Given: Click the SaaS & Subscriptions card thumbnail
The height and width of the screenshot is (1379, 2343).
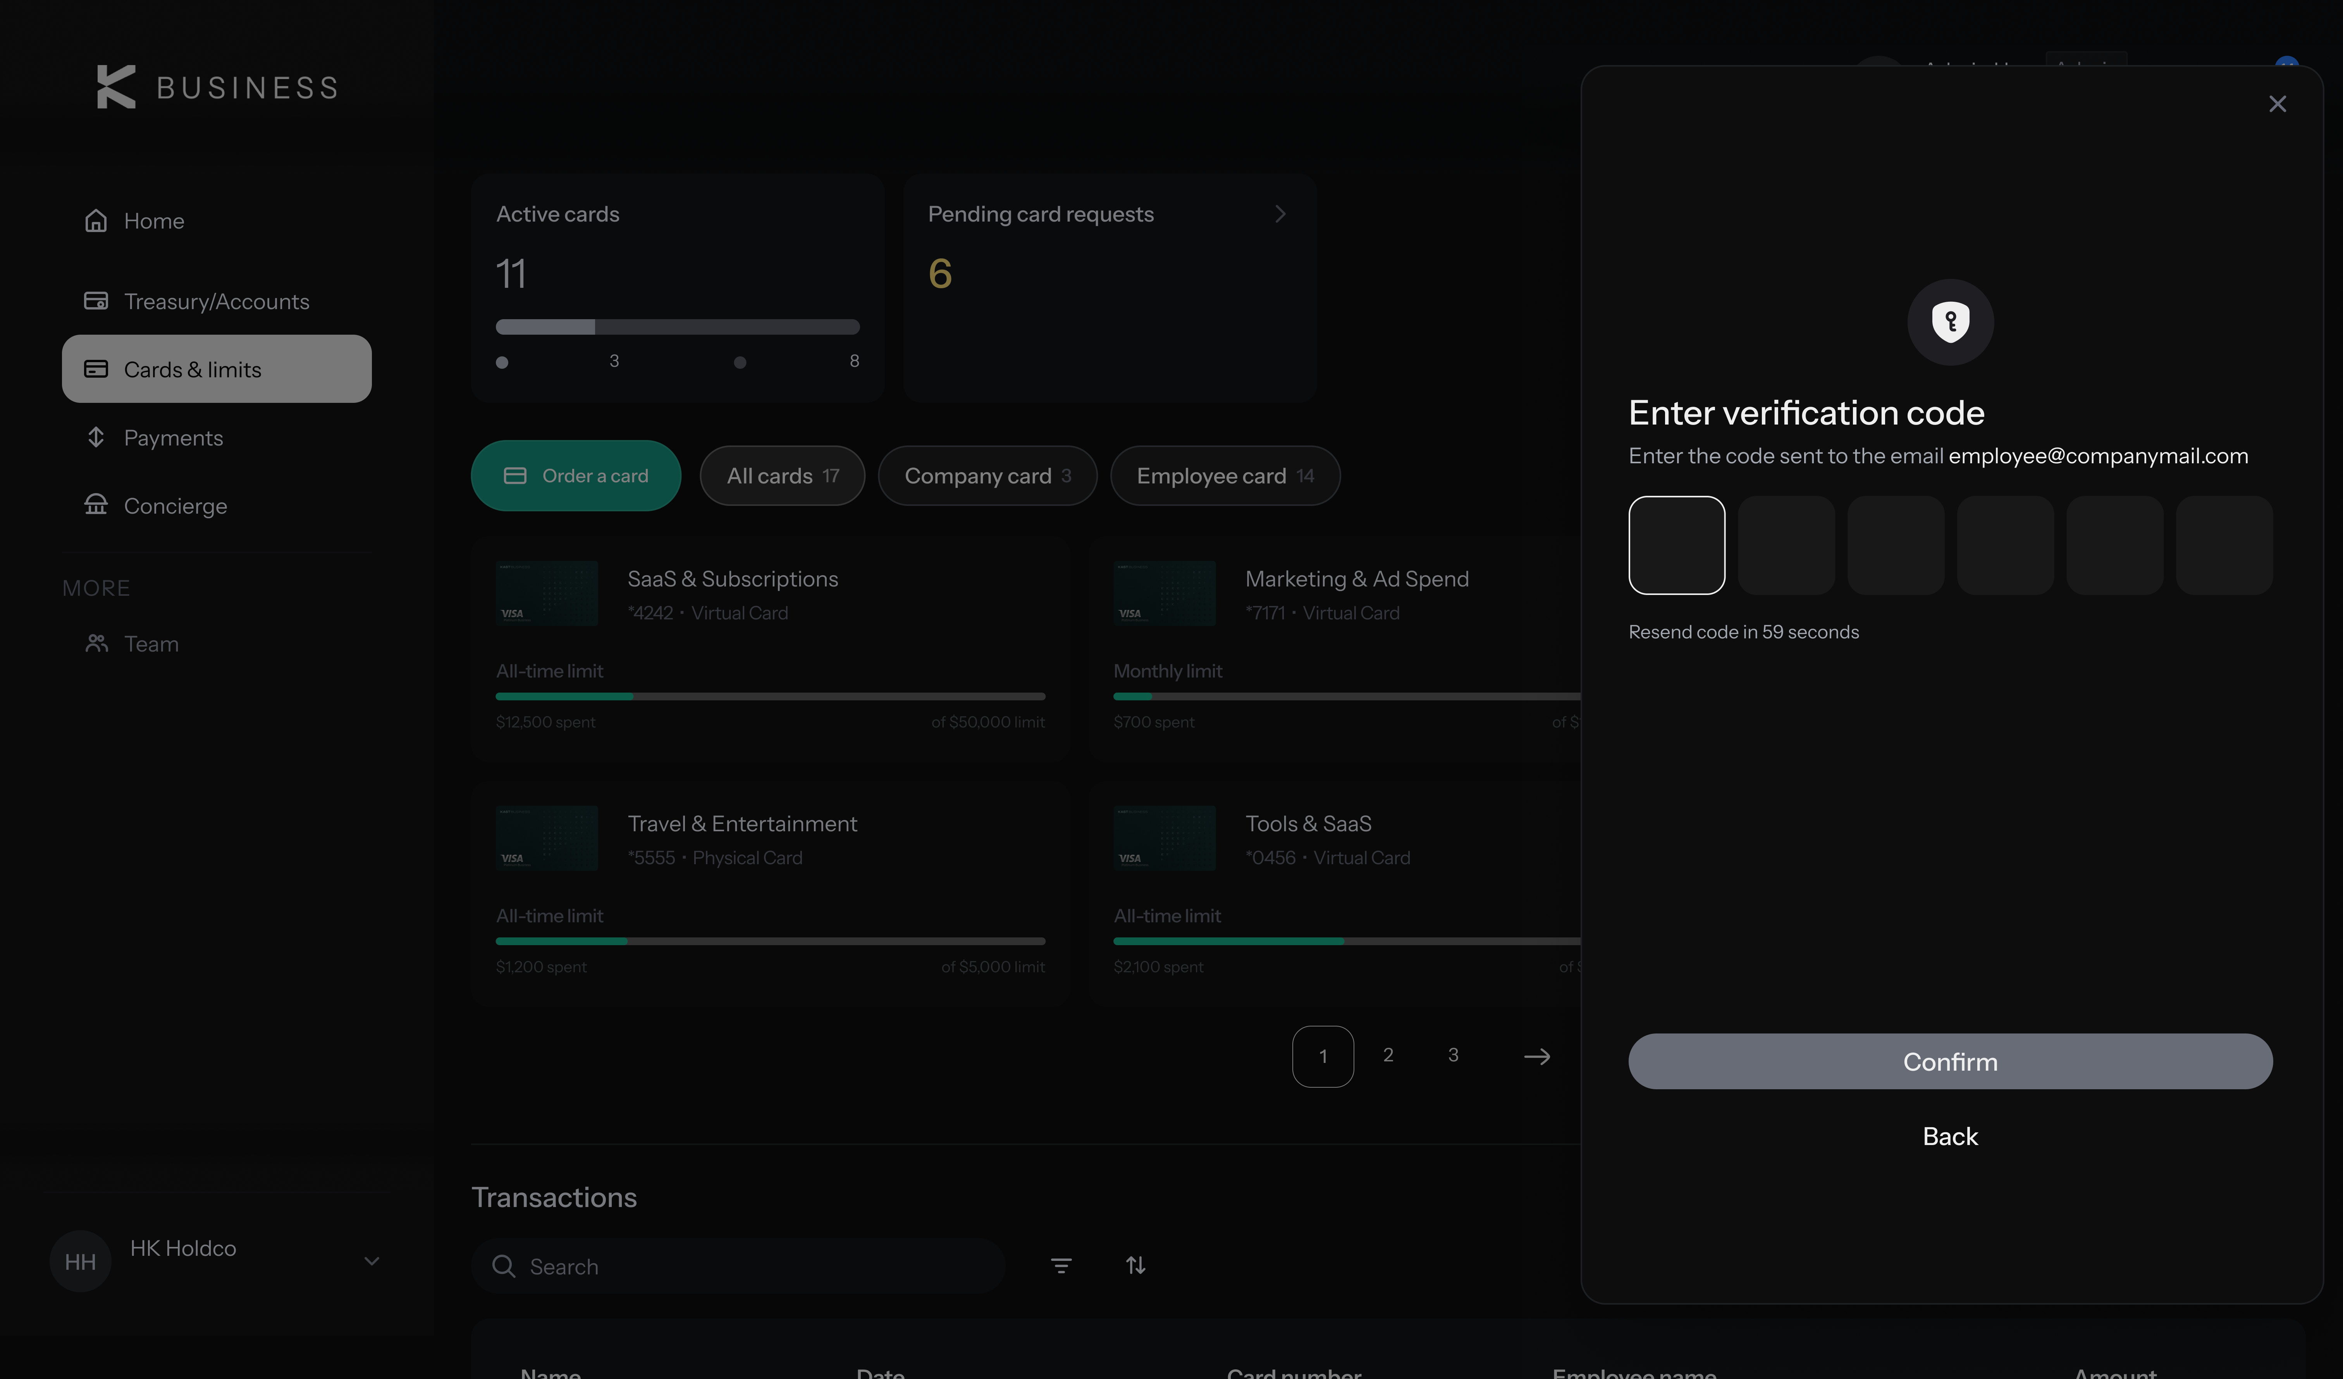Looking at the screenshot, I should tap(547, 593).
